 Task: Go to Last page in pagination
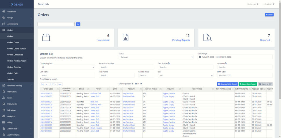tap(60, 84)
